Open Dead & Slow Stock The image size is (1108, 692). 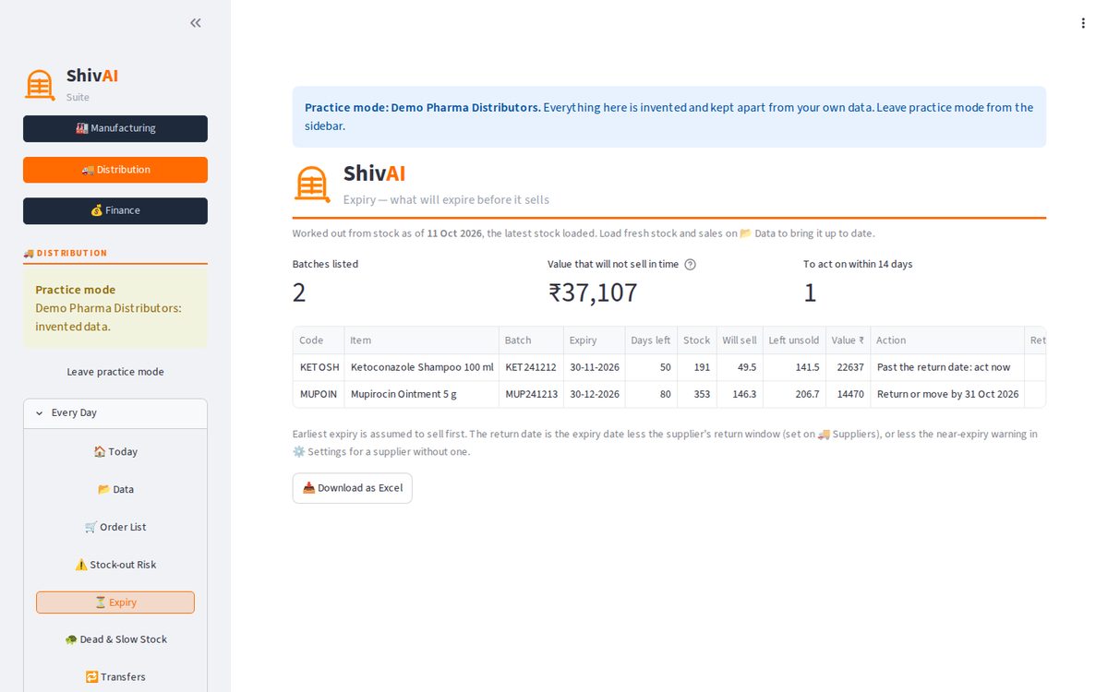pos(115,639)
